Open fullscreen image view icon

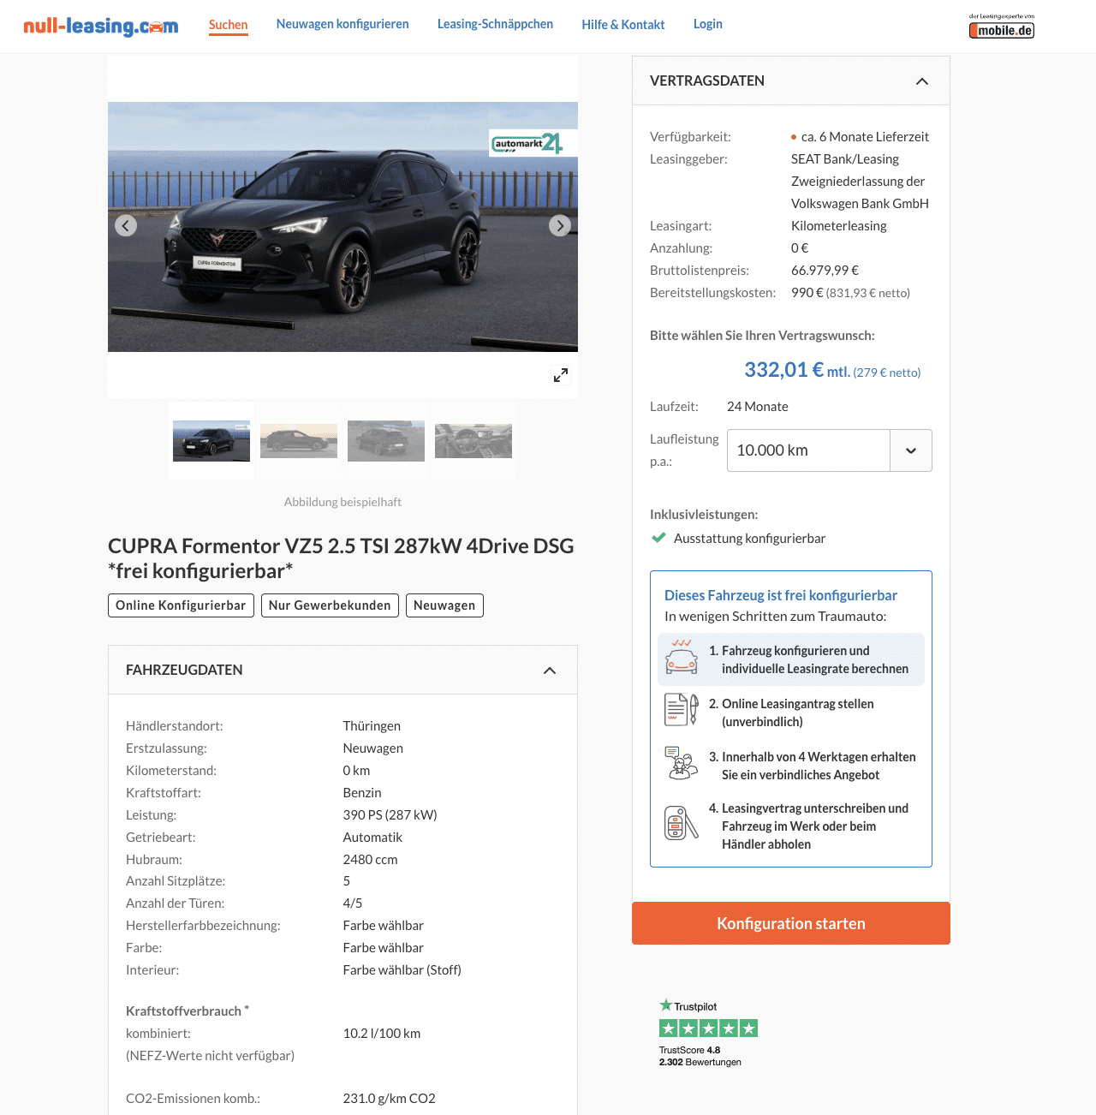click(x=561, y=375)
